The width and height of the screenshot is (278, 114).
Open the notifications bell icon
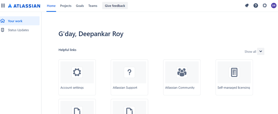click(247, 6)
